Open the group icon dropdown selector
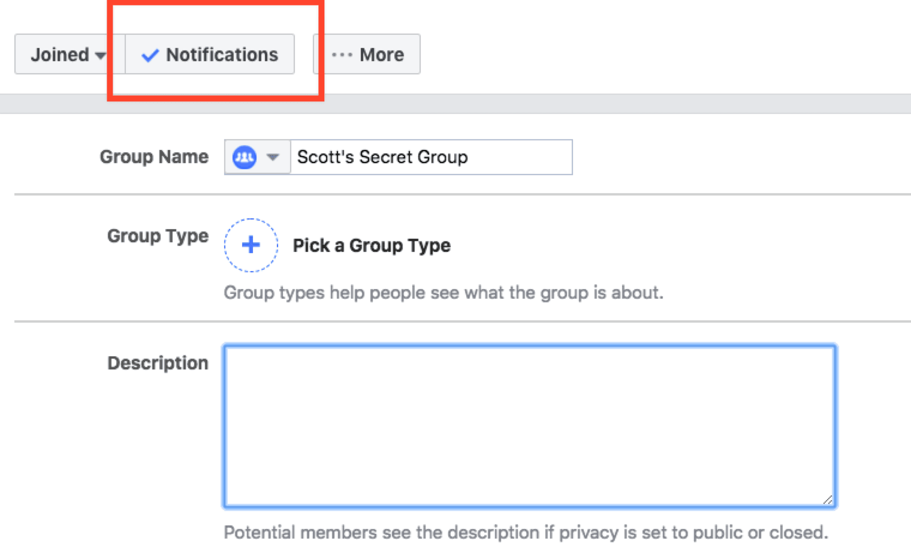This screenshot has height=553, width=911. click(258, 157)
